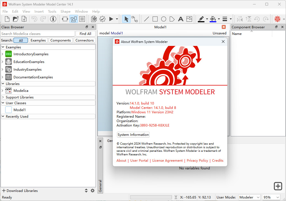Open the License Agreement link
Screen dimensions: 286x201
pos(168,161)
